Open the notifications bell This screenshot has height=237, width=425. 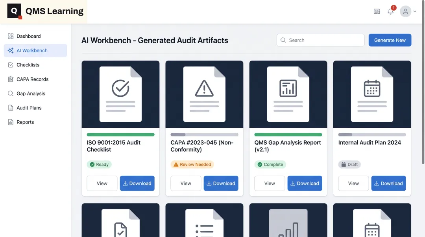coord(391,11)
